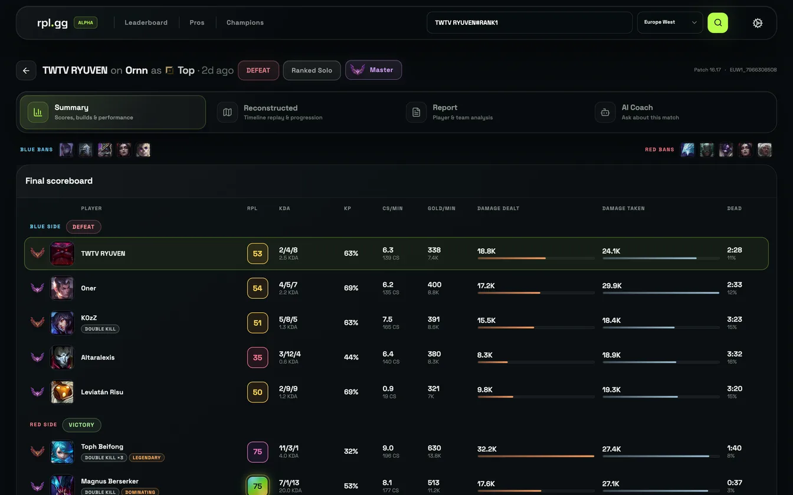Click Altaralexis's RPL score 35
This screenshot has width=793, height=495.
coord(257,357)
